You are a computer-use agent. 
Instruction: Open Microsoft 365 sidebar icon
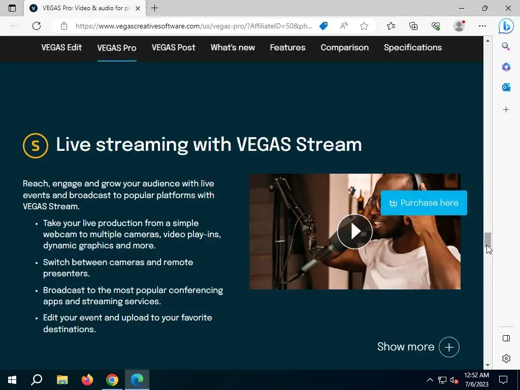click(506, 67)
